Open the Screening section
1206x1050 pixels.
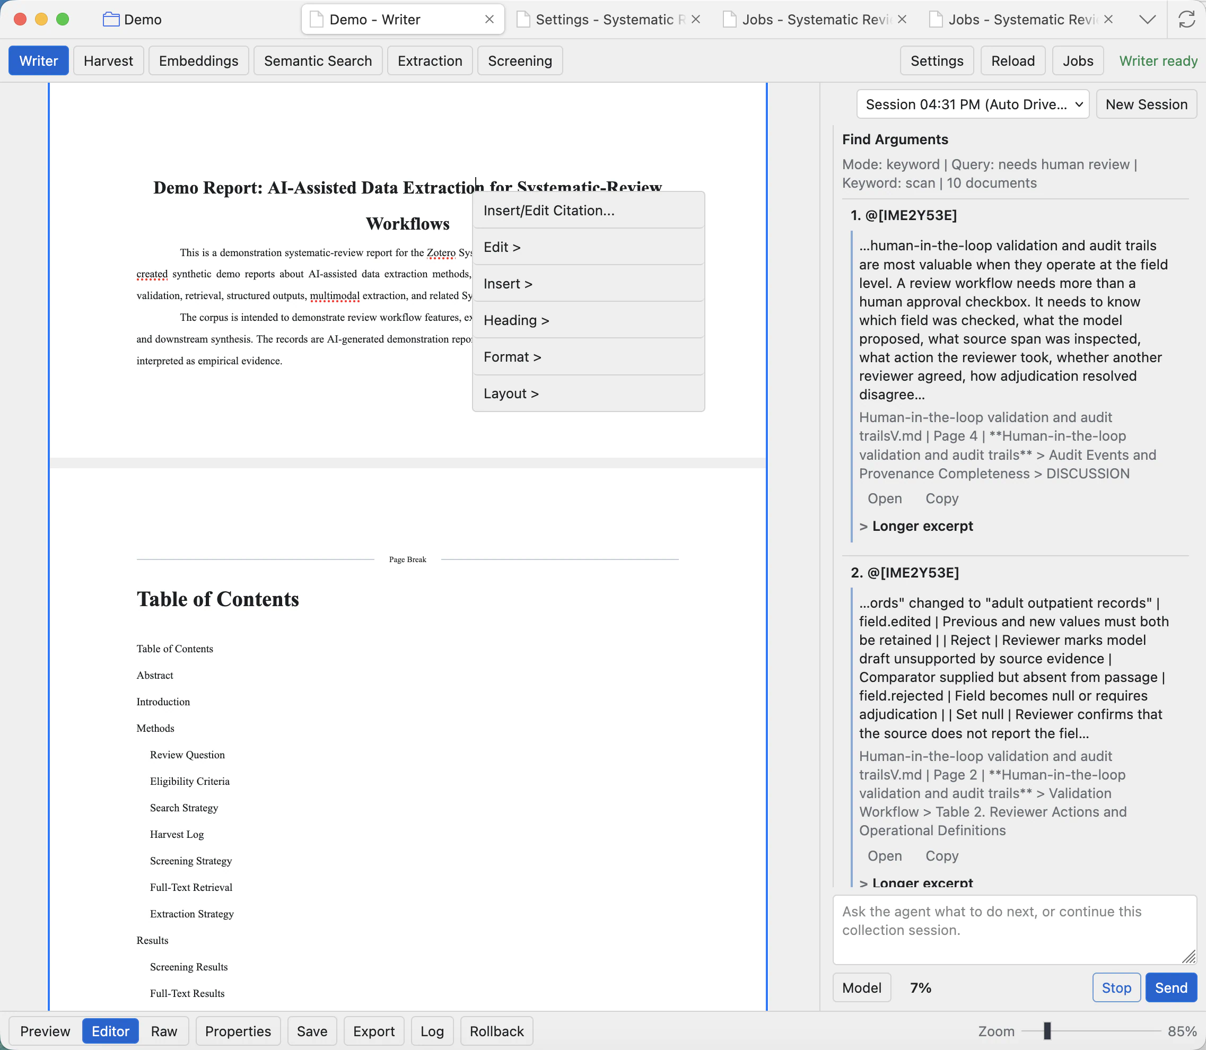tap(520, 61)
